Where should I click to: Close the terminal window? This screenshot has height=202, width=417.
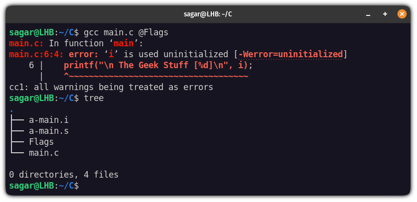(402, 14)
